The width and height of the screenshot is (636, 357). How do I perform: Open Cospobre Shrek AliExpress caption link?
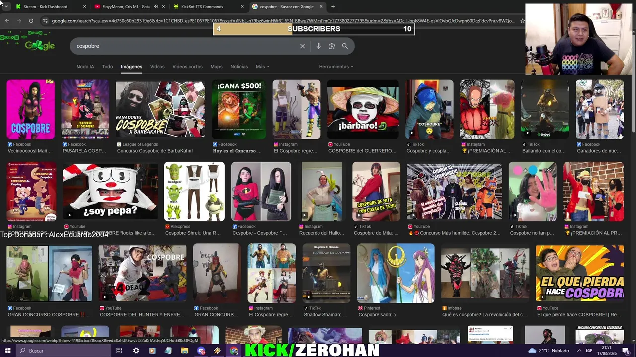192,233
